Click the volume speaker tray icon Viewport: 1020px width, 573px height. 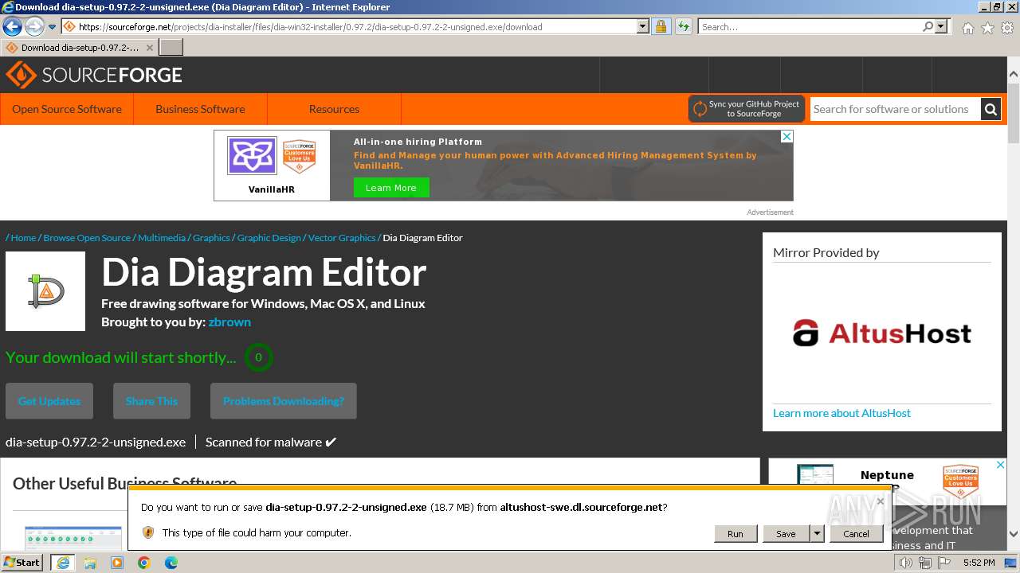click(x=906, y=563)
